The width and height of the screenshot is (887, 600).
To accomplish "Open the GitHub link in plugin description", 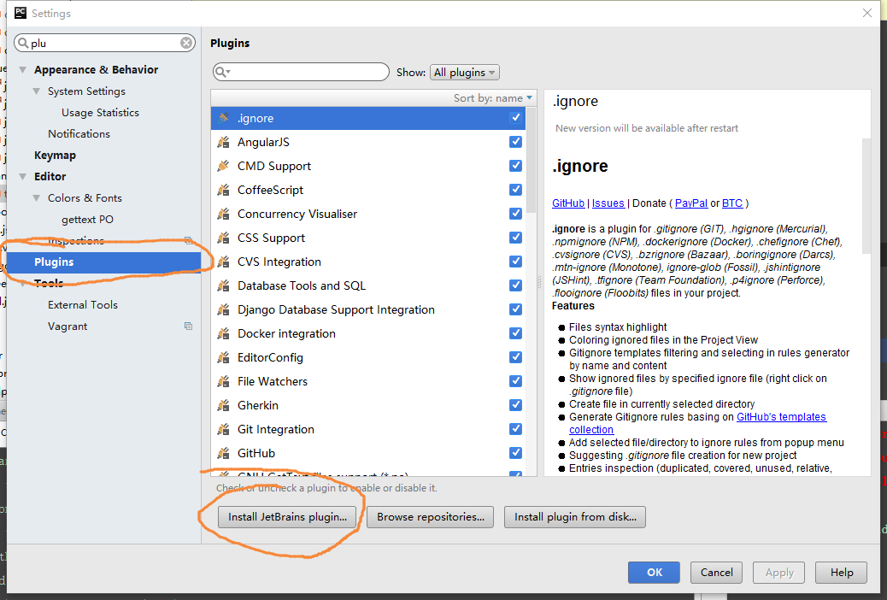I will [x=568, y=203].
